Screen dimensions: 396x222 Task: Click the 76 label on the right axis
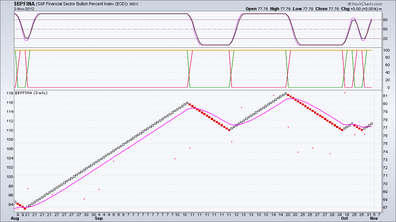point(385,135)
